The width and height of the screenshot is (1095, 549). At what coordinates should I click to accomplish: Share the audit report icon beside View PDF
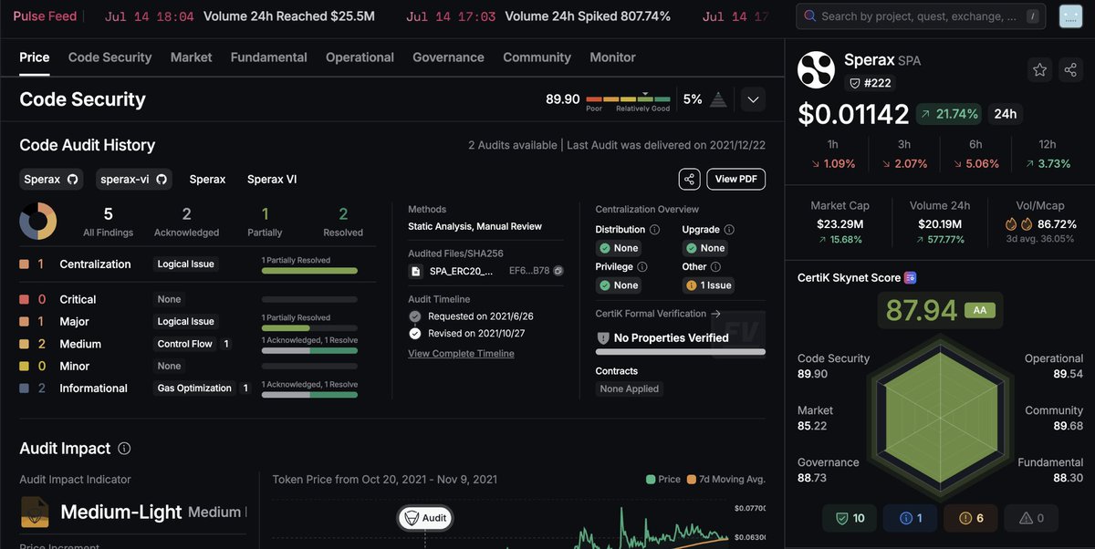point(689,179)
